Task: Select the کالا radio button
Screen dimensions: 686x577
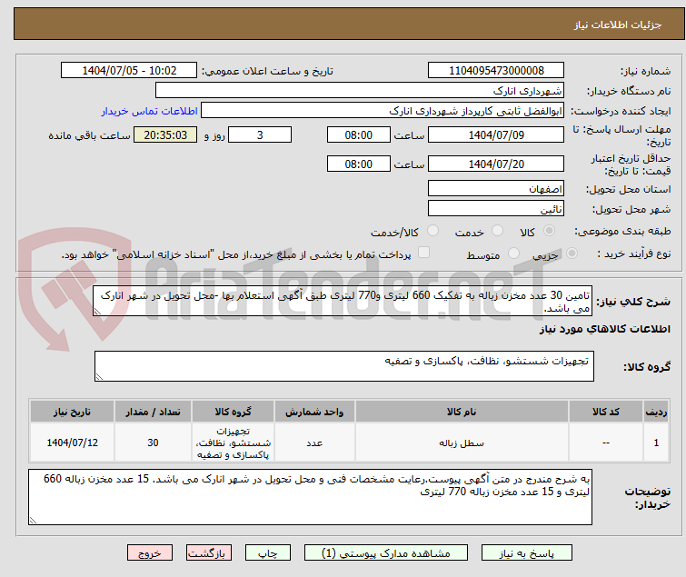Action: tap(549, 231)
